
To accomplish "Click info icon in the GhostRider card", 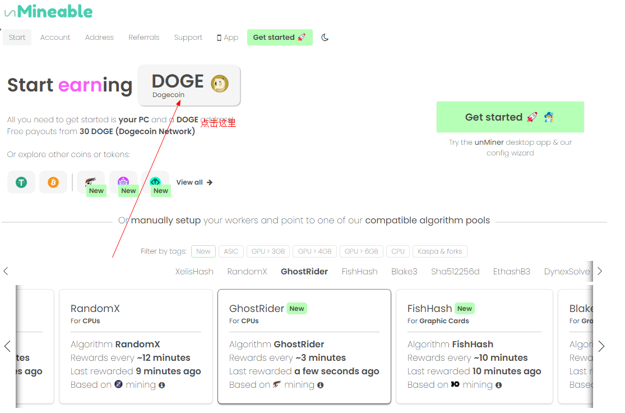I will [x=321, y=385].
